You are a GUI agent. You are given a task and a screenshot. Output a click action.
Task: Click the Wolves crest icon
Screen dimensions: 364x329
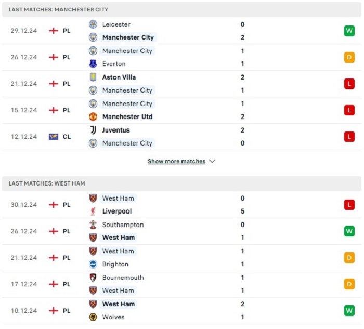(x=93, y=317)
